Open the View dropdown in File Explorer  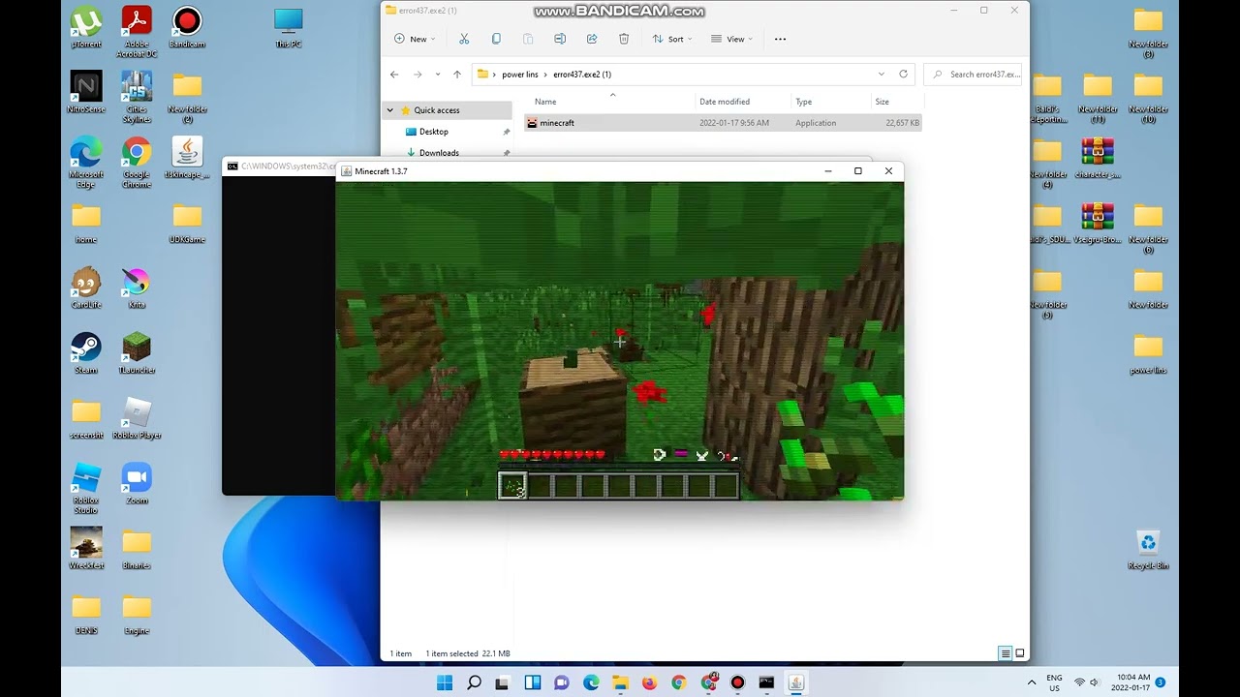[x=733, y=39]
